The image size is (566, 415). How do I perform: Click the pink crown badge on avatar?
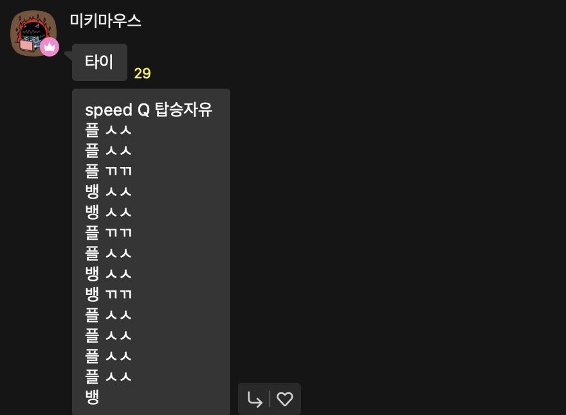[x=50, y=47]
